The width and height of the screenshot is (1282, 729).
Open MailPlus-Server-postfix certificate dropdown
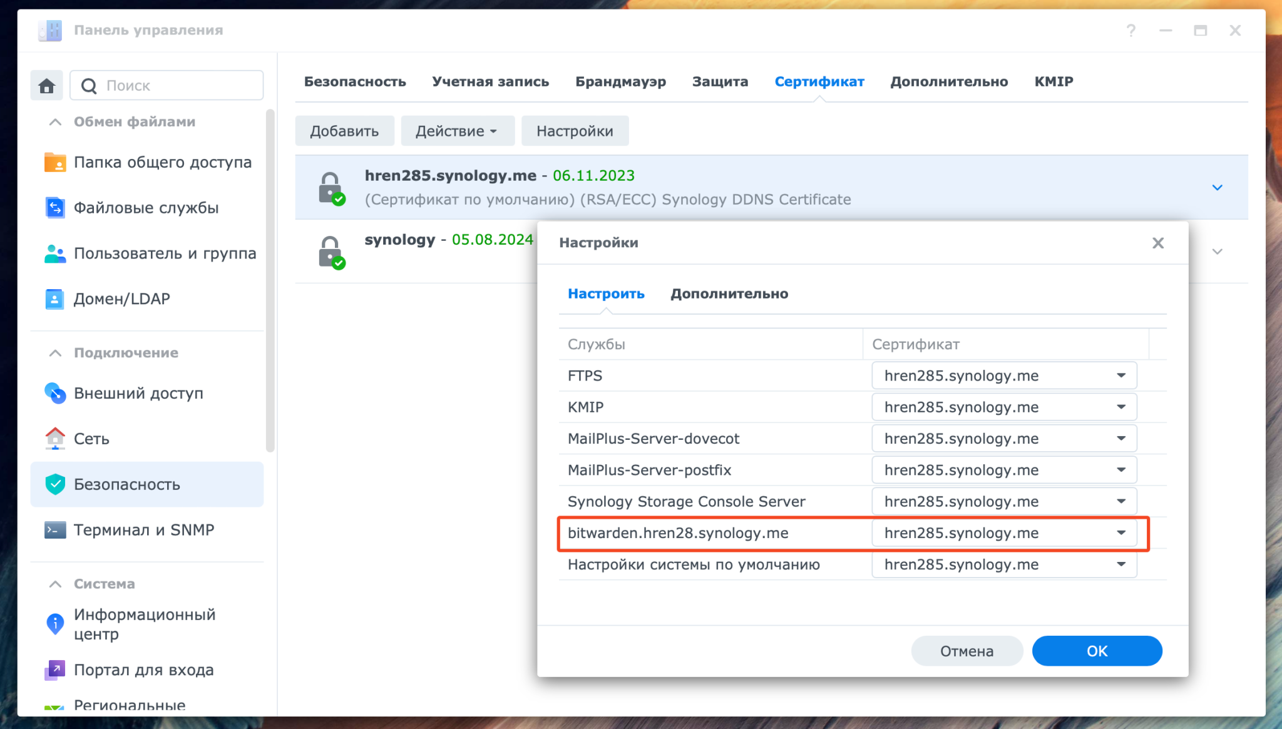[1004, 470]
